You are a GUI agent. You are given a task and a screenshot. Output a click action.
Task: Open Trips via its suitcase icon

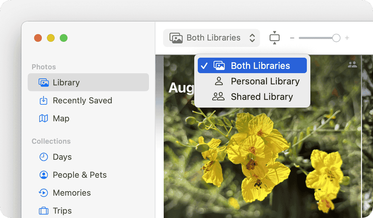point(44,211)
